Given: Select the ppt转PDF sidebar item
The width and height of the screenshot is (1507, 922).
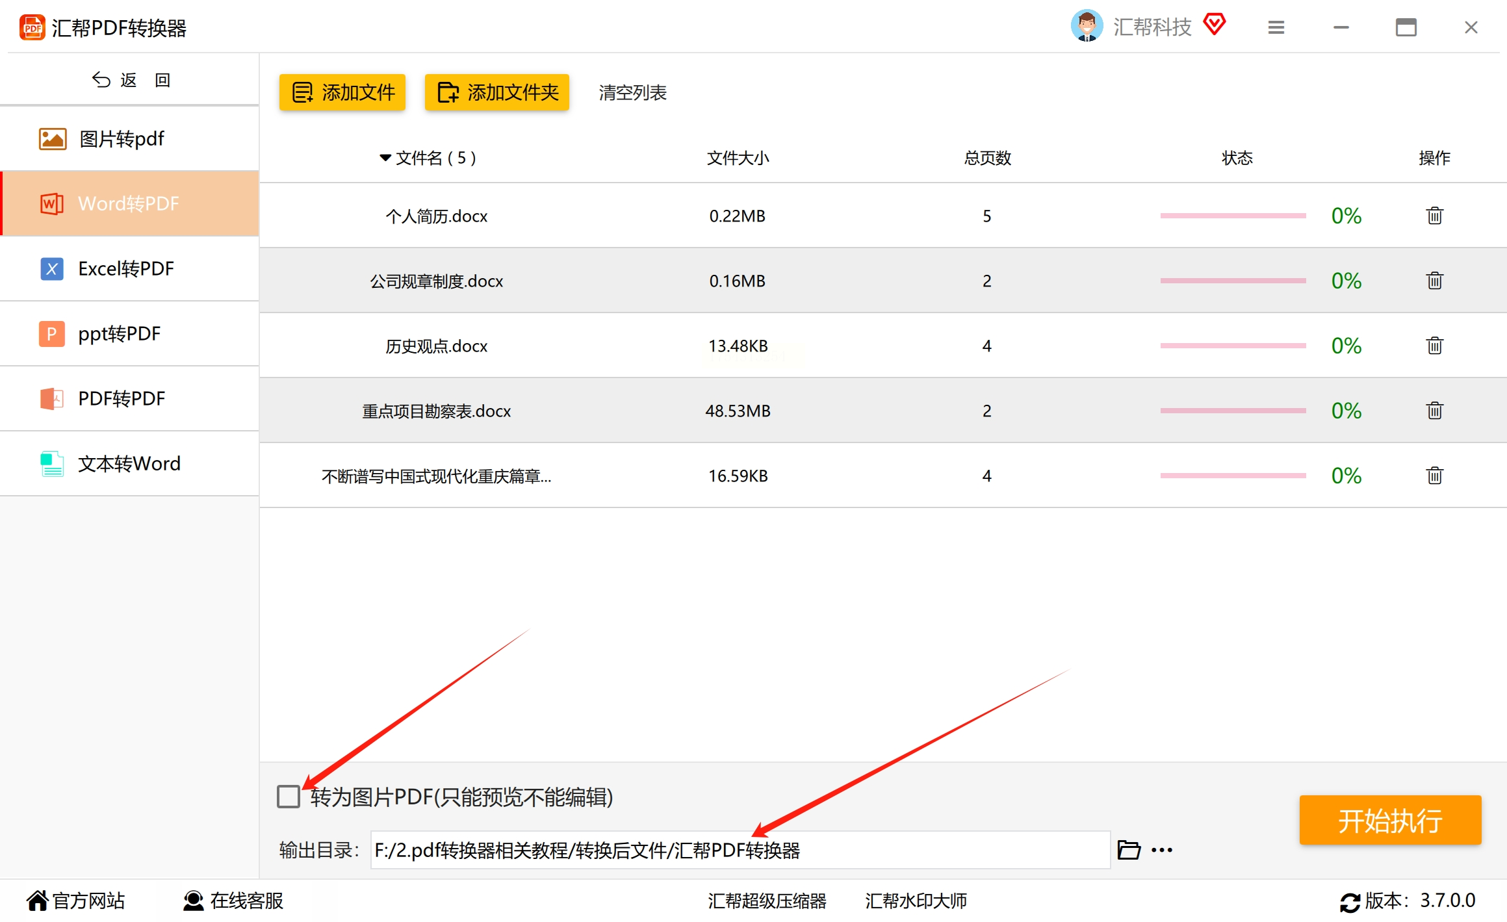Looking at the screenshot, I should pyautogui.click(x=120, y=333).
